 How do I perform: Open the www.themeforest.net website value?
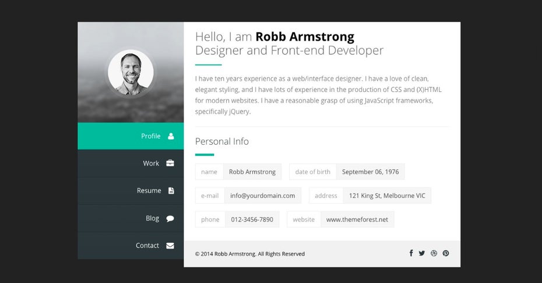(357, 219)
